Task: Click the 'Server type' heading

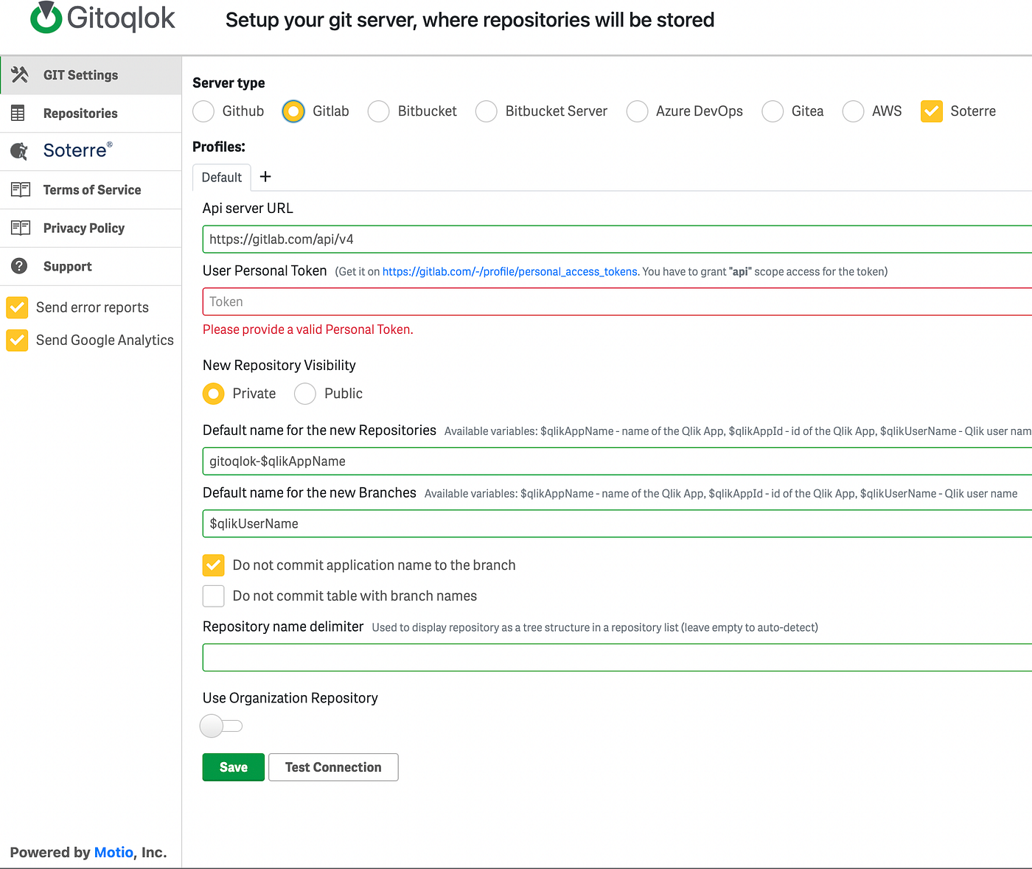Action: pyautogui.click(x=229, y=83)
